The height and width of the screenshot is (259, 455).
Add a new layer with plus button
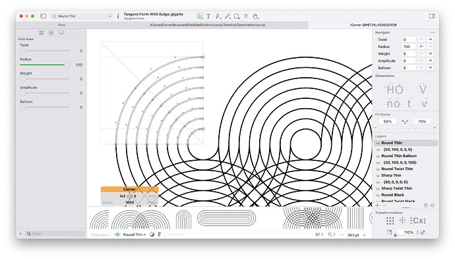coord(377,206)
